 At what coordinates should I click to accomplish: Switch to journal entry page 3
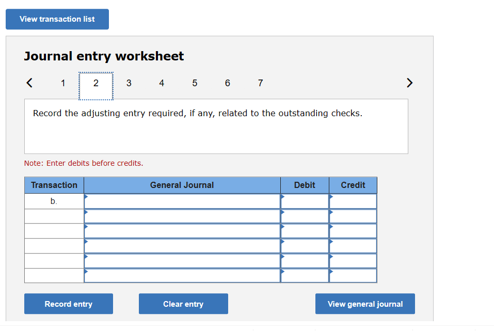click(129, 83)
